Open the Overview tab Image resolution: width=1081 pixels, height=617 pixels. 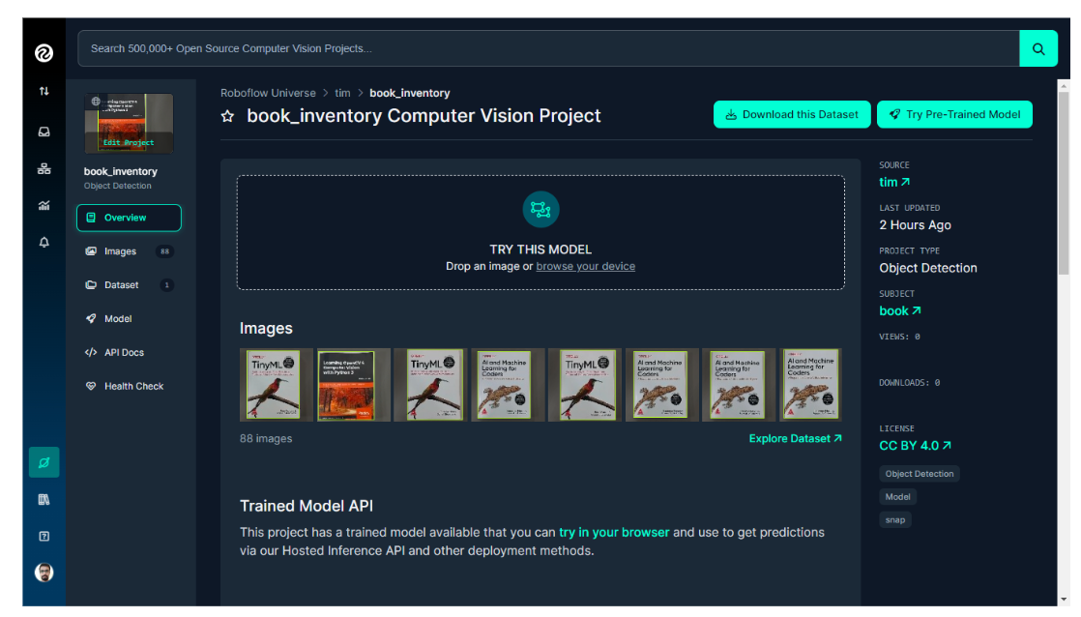[x=129, y=218]
